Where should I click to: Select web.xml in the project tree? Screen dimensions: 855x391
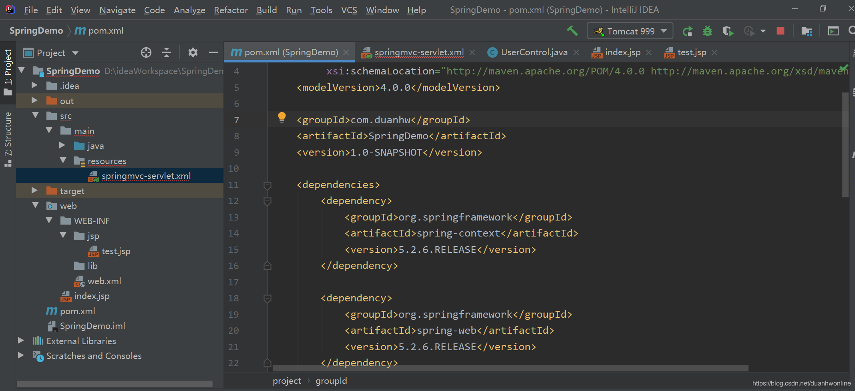(104, 281)
